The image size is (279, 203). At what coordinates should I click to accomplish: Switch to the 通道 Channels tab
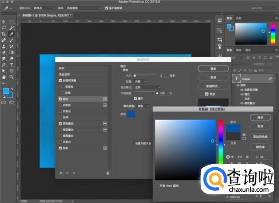(238, 50)
